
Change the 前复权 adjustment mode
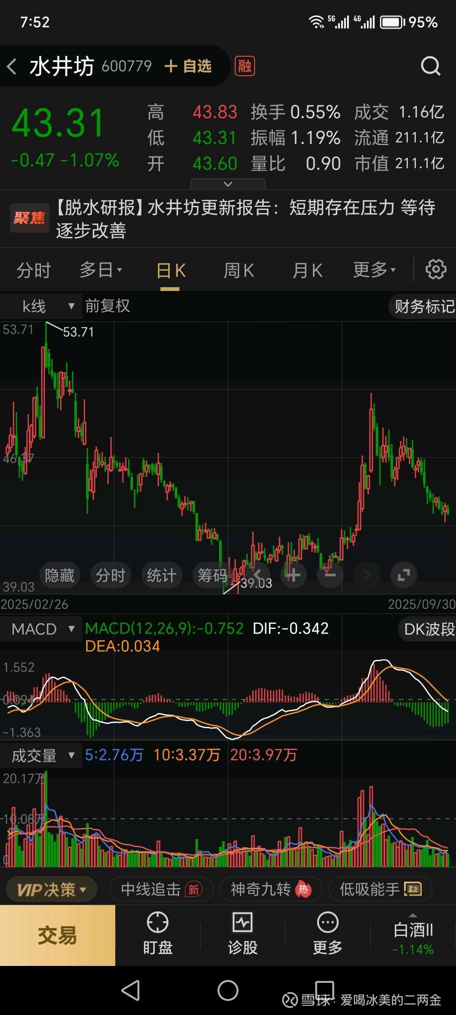108,306
